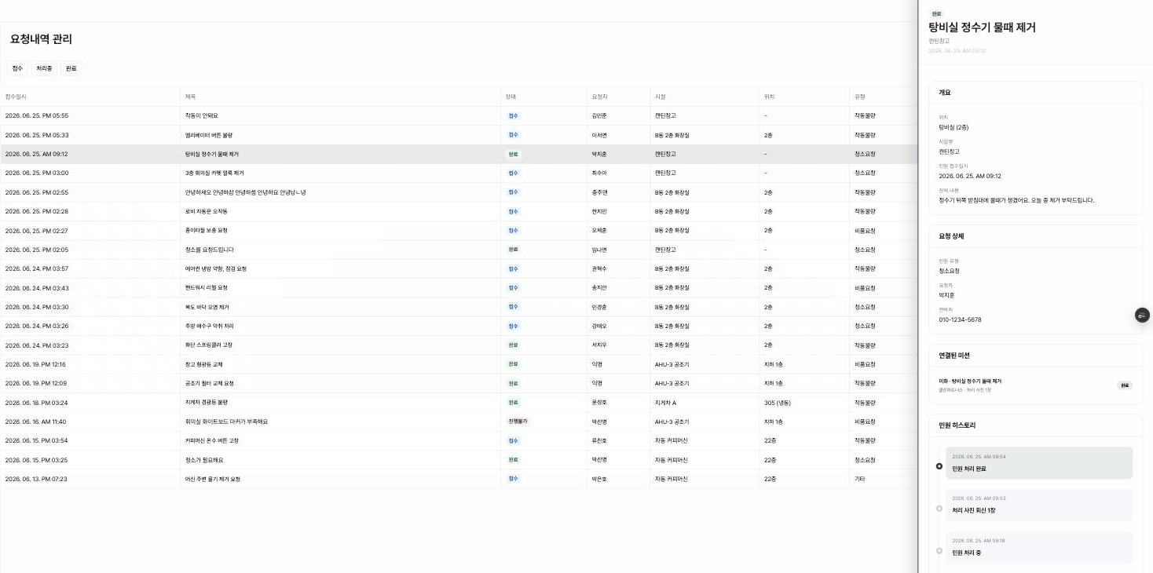The height and width of the screenshot is (573, 1153).
Task: Click requester name 김민준 in the table
Action: [599, 115]
